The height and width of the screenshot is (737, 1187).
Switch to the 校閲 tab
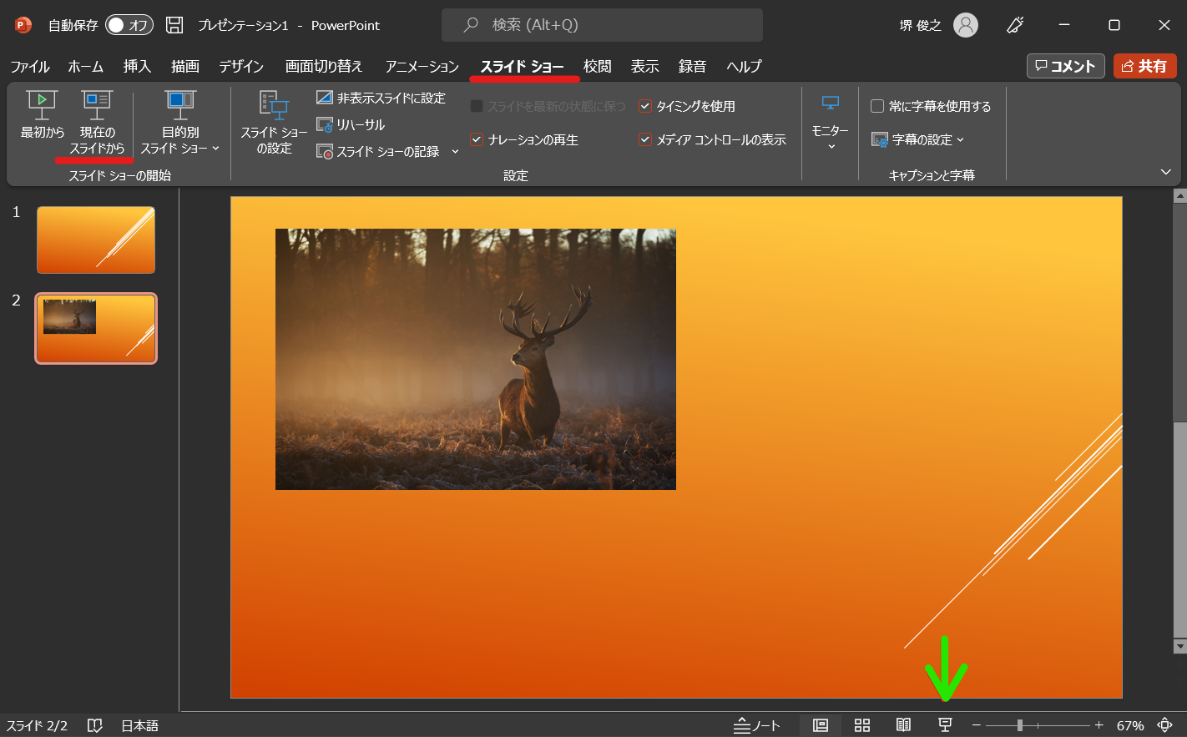[598, 66]
